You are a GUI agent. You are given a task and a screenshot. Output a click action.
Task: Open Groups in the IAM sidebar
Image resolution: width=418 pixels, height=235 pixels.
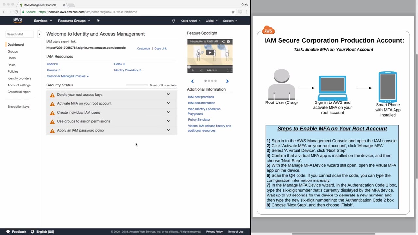[x=13, y=51]
